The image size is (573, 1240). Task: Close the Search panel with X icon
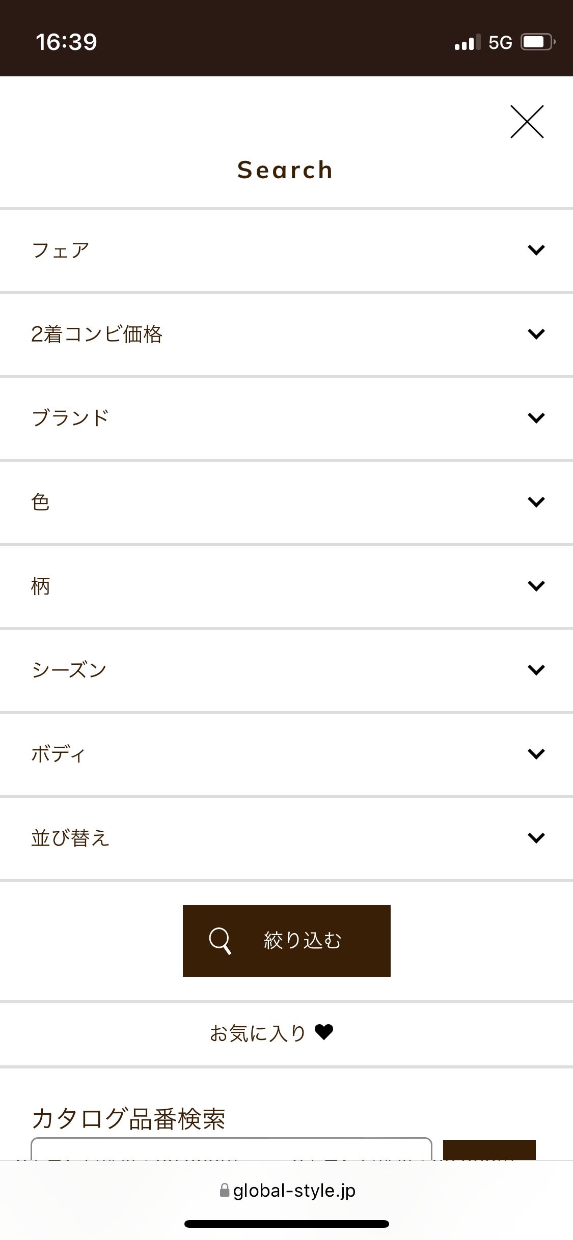tap(527, 122)
